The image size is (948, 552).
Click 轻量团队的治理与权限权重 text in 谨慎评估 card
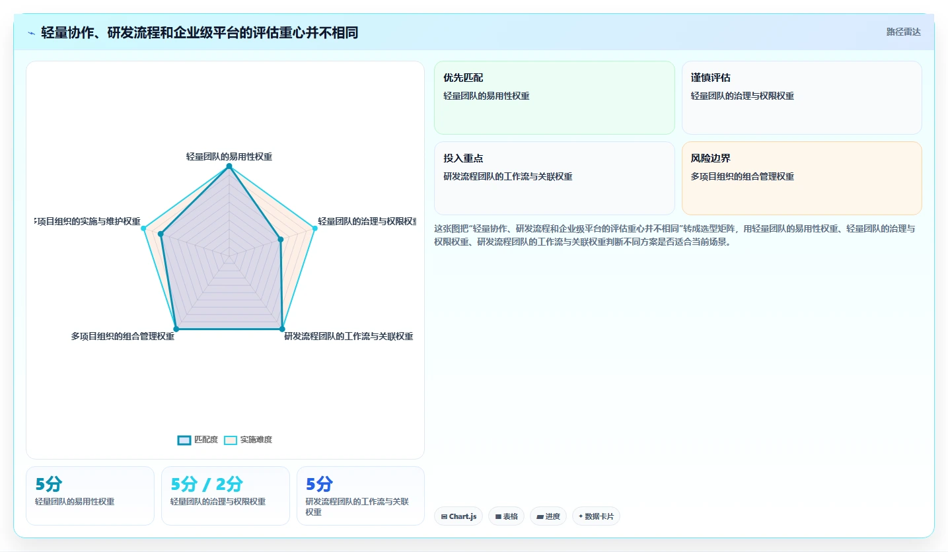pyautogui.click(x=743, y=96)
